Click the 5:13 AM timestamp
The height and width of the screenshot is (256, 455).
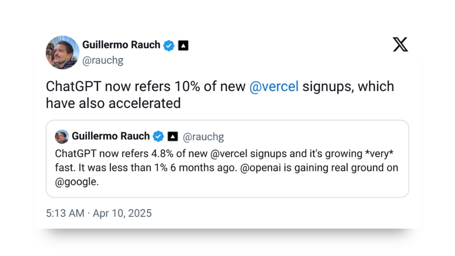[x=65, y=213]
